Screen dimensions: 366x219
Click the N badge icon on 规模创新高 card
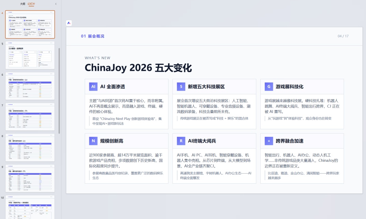tap(93, 141)
